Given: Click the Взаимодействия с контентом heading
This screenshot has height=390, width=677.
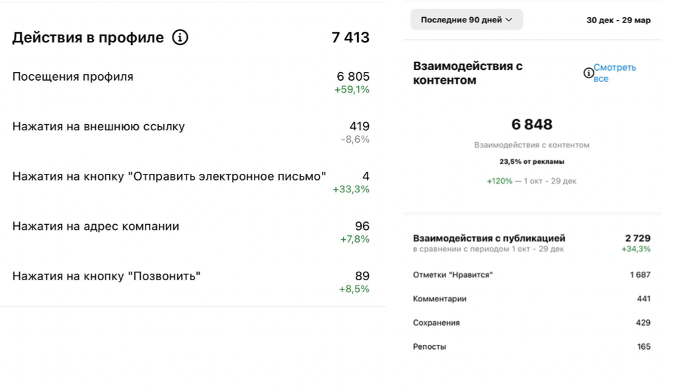Looking at the screenshot, I should [x=467, y=73].
